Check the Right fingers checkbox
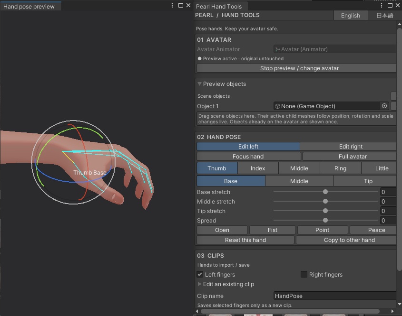This screenshot has height=316, width=402. point(304,274)
